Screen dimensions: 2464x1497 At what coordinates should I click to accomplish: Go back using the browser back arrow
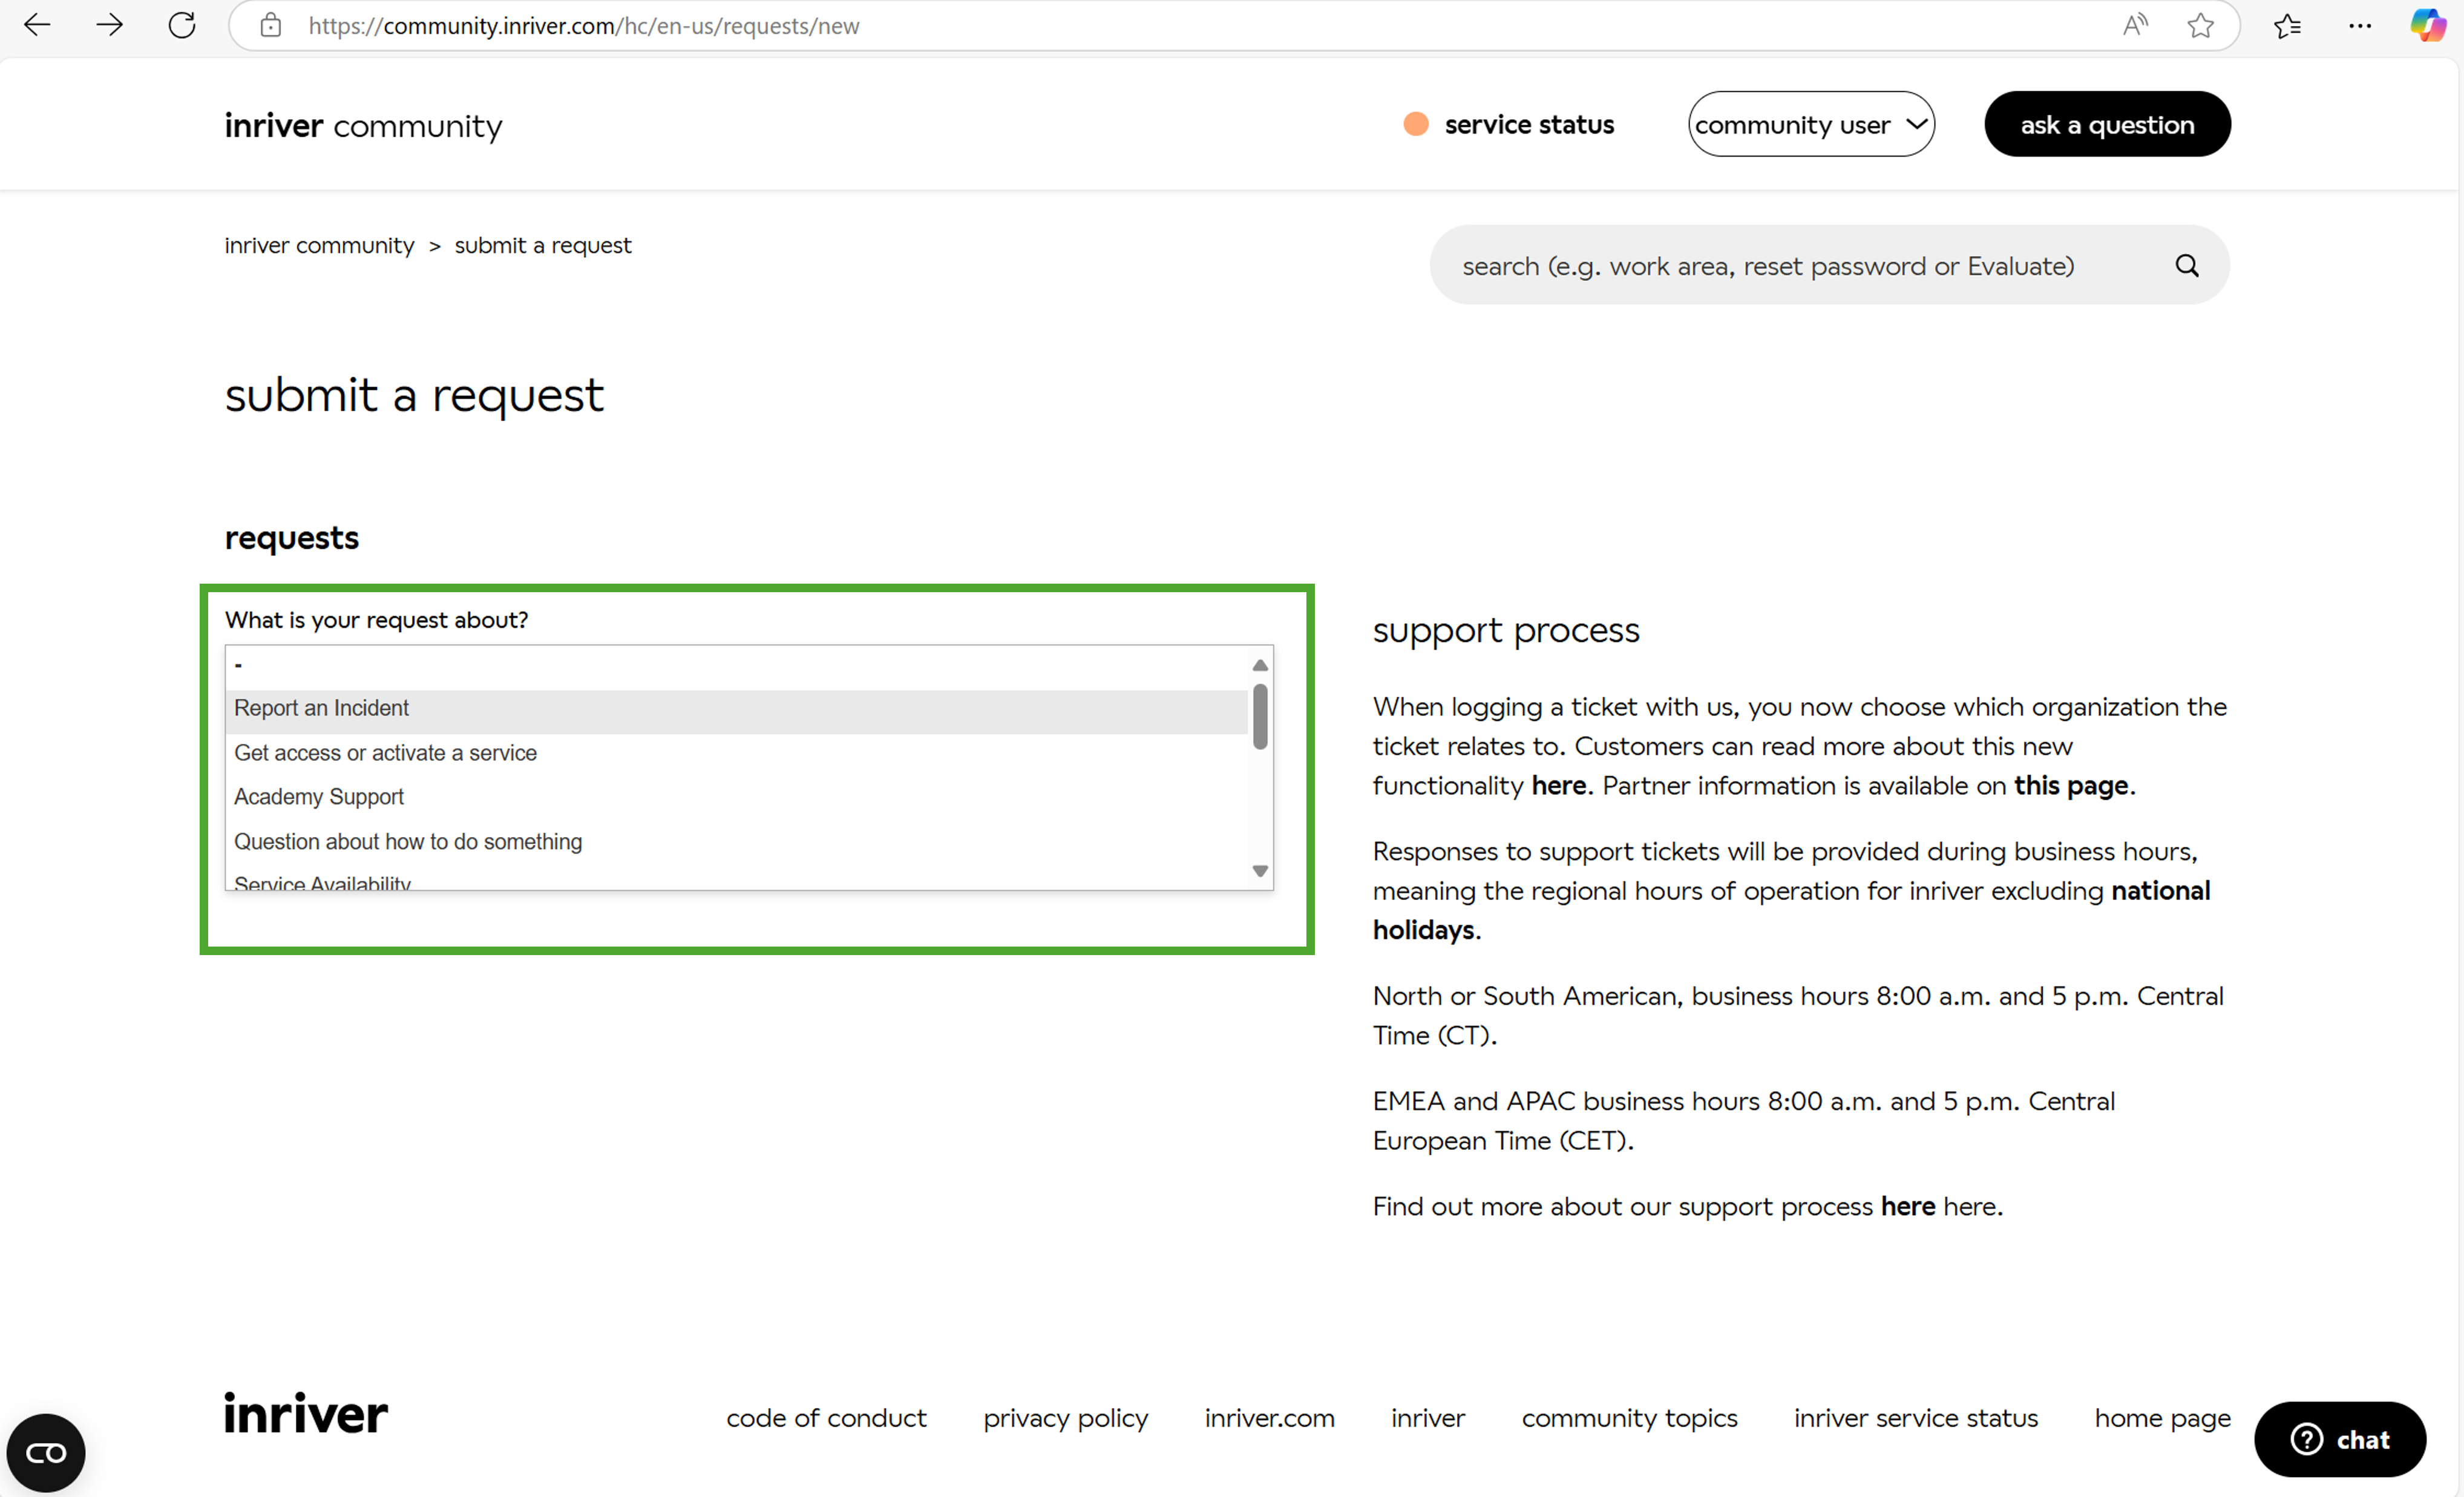37,25
